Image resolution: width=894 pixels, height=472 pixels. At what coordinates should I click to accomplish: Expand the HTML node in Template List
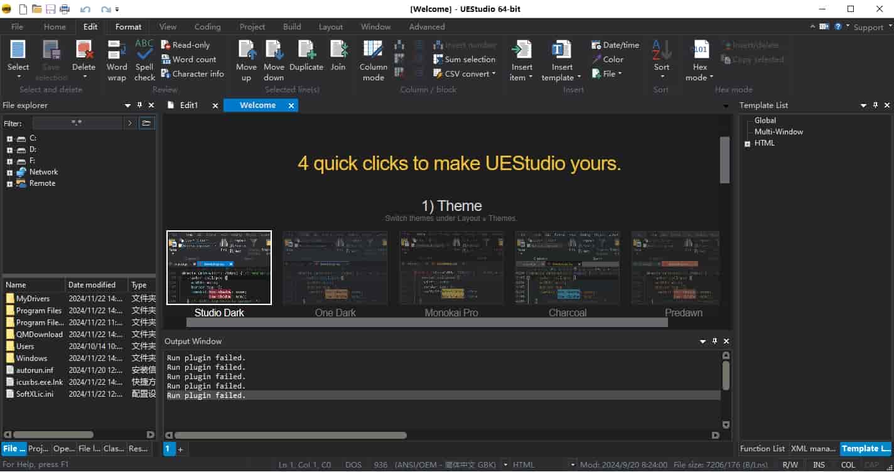(x=747, y=142)
